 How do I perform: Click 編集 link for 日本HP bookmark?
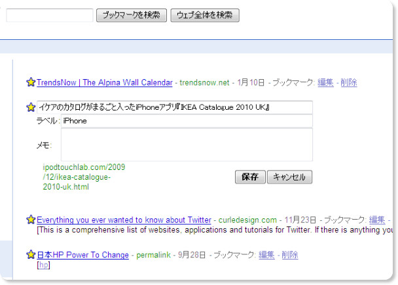tap(266, 255)
